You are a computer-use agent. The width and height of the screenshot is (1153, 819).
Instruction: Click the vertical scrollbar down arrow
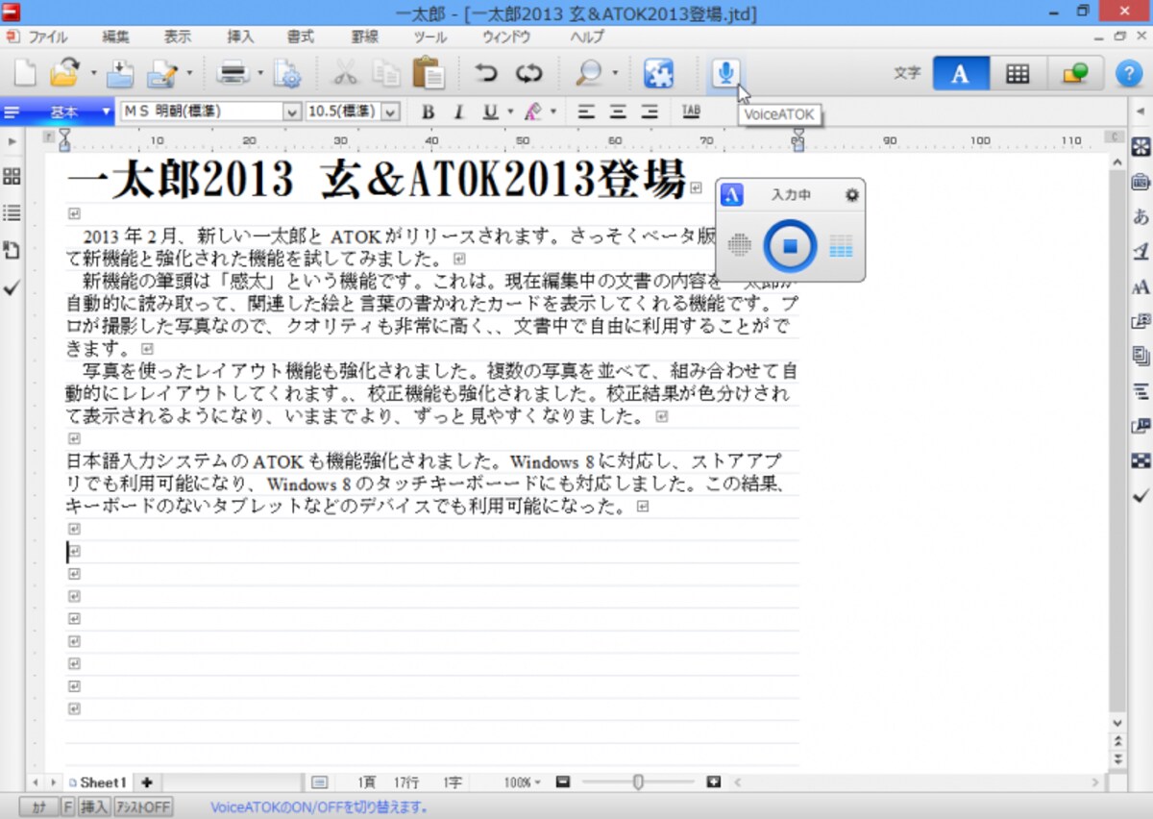click(x=1116, y=723)
